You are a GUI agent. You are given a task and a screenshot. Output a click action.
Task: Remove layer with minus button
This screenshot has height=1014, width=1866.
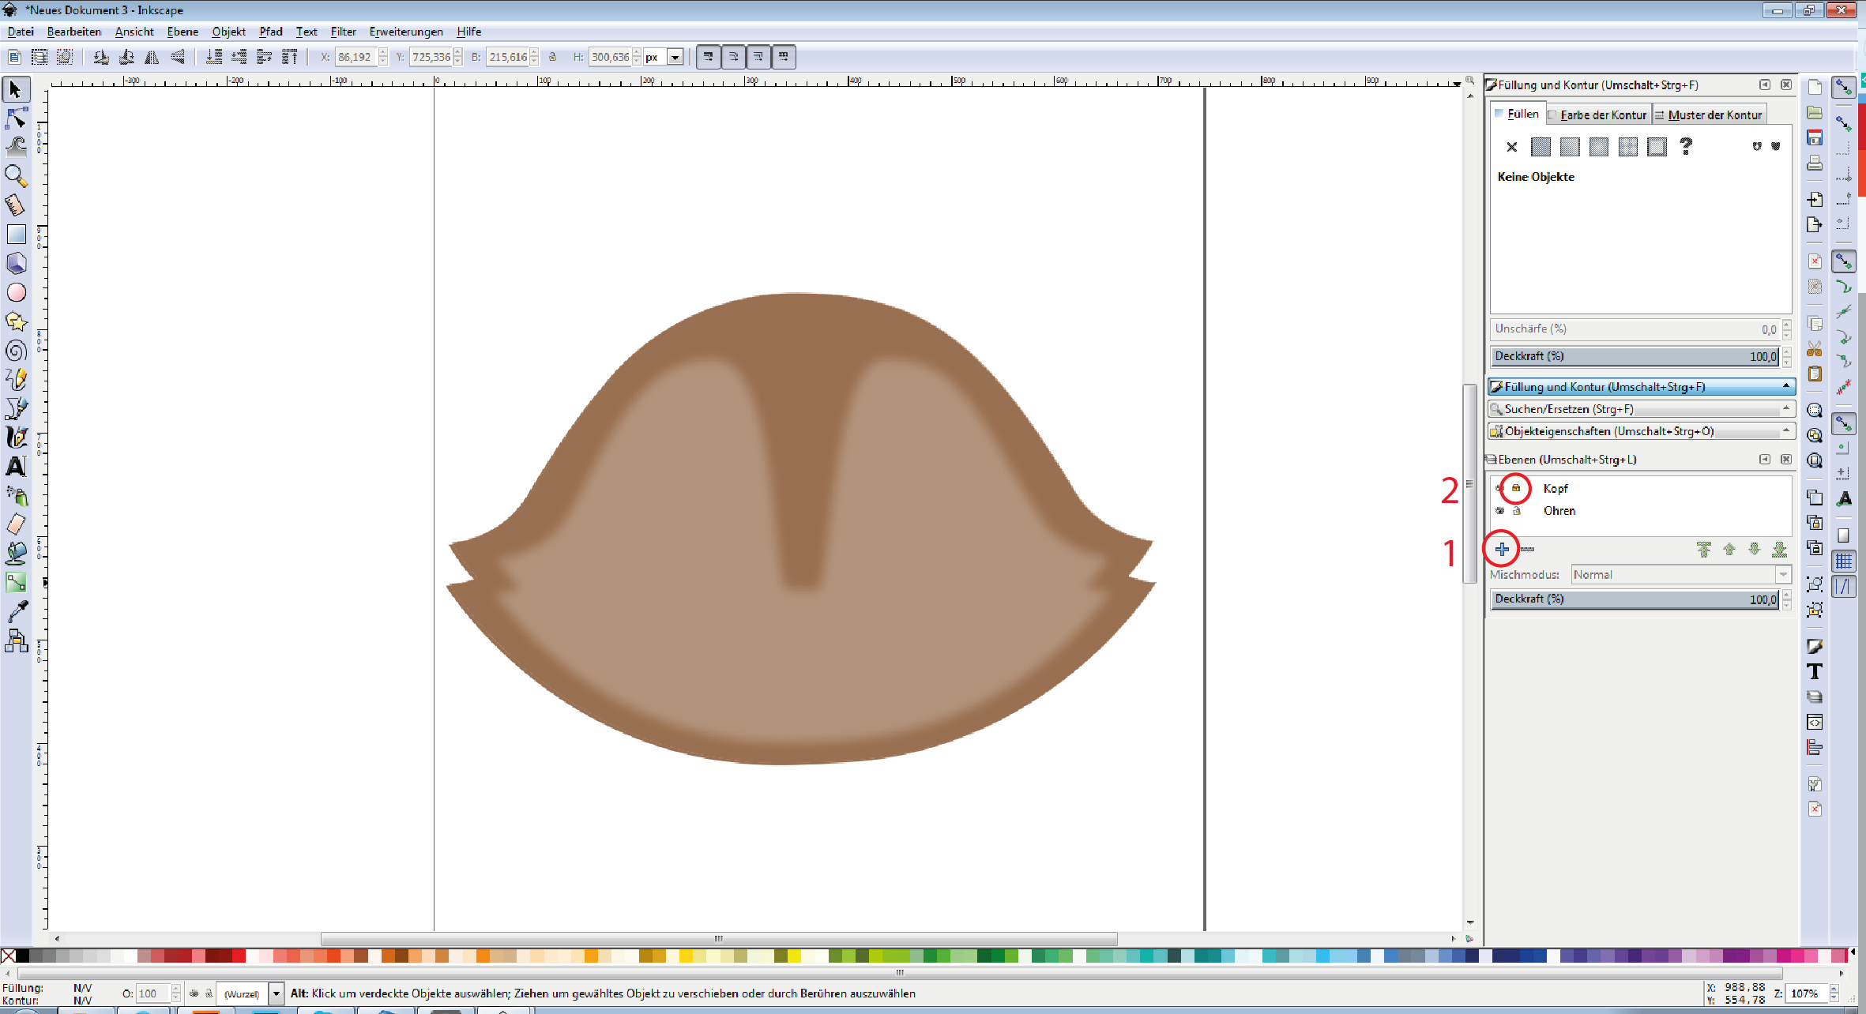(x=1527, y=549)
